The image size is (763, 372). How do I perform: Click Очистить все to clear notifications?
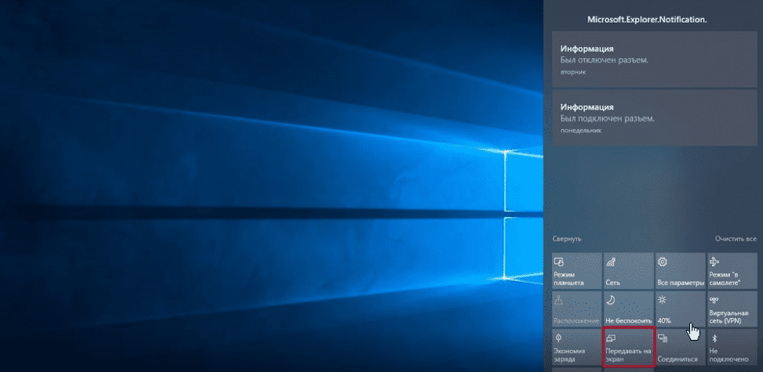tap(735, 238)
